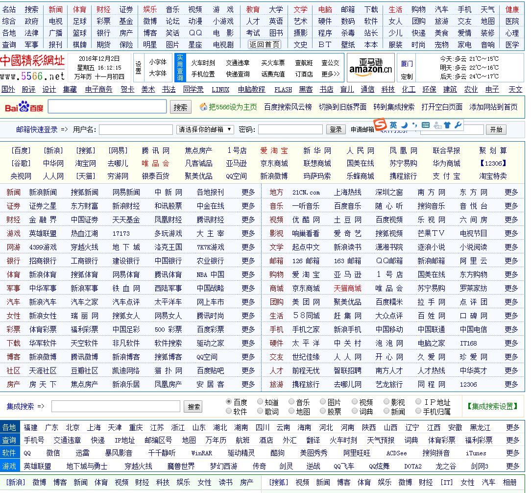Select 大字体 font size option
This screenshot has width=531, height=493.
tap(158, 73)
